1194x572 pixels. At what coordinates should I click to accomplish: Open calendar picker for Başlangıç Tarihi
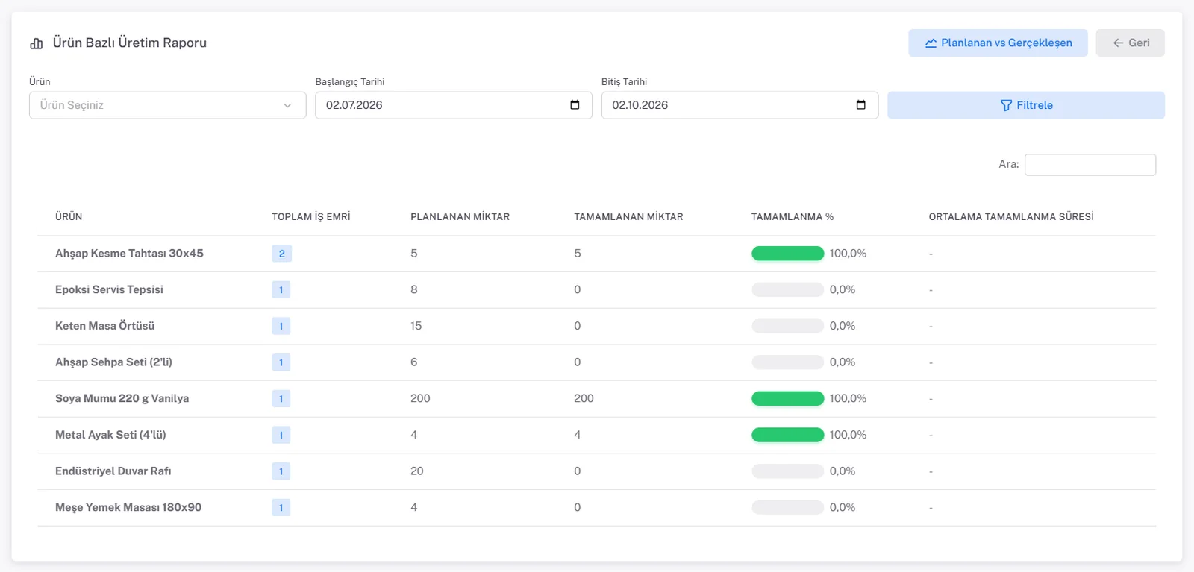point(575,105)
